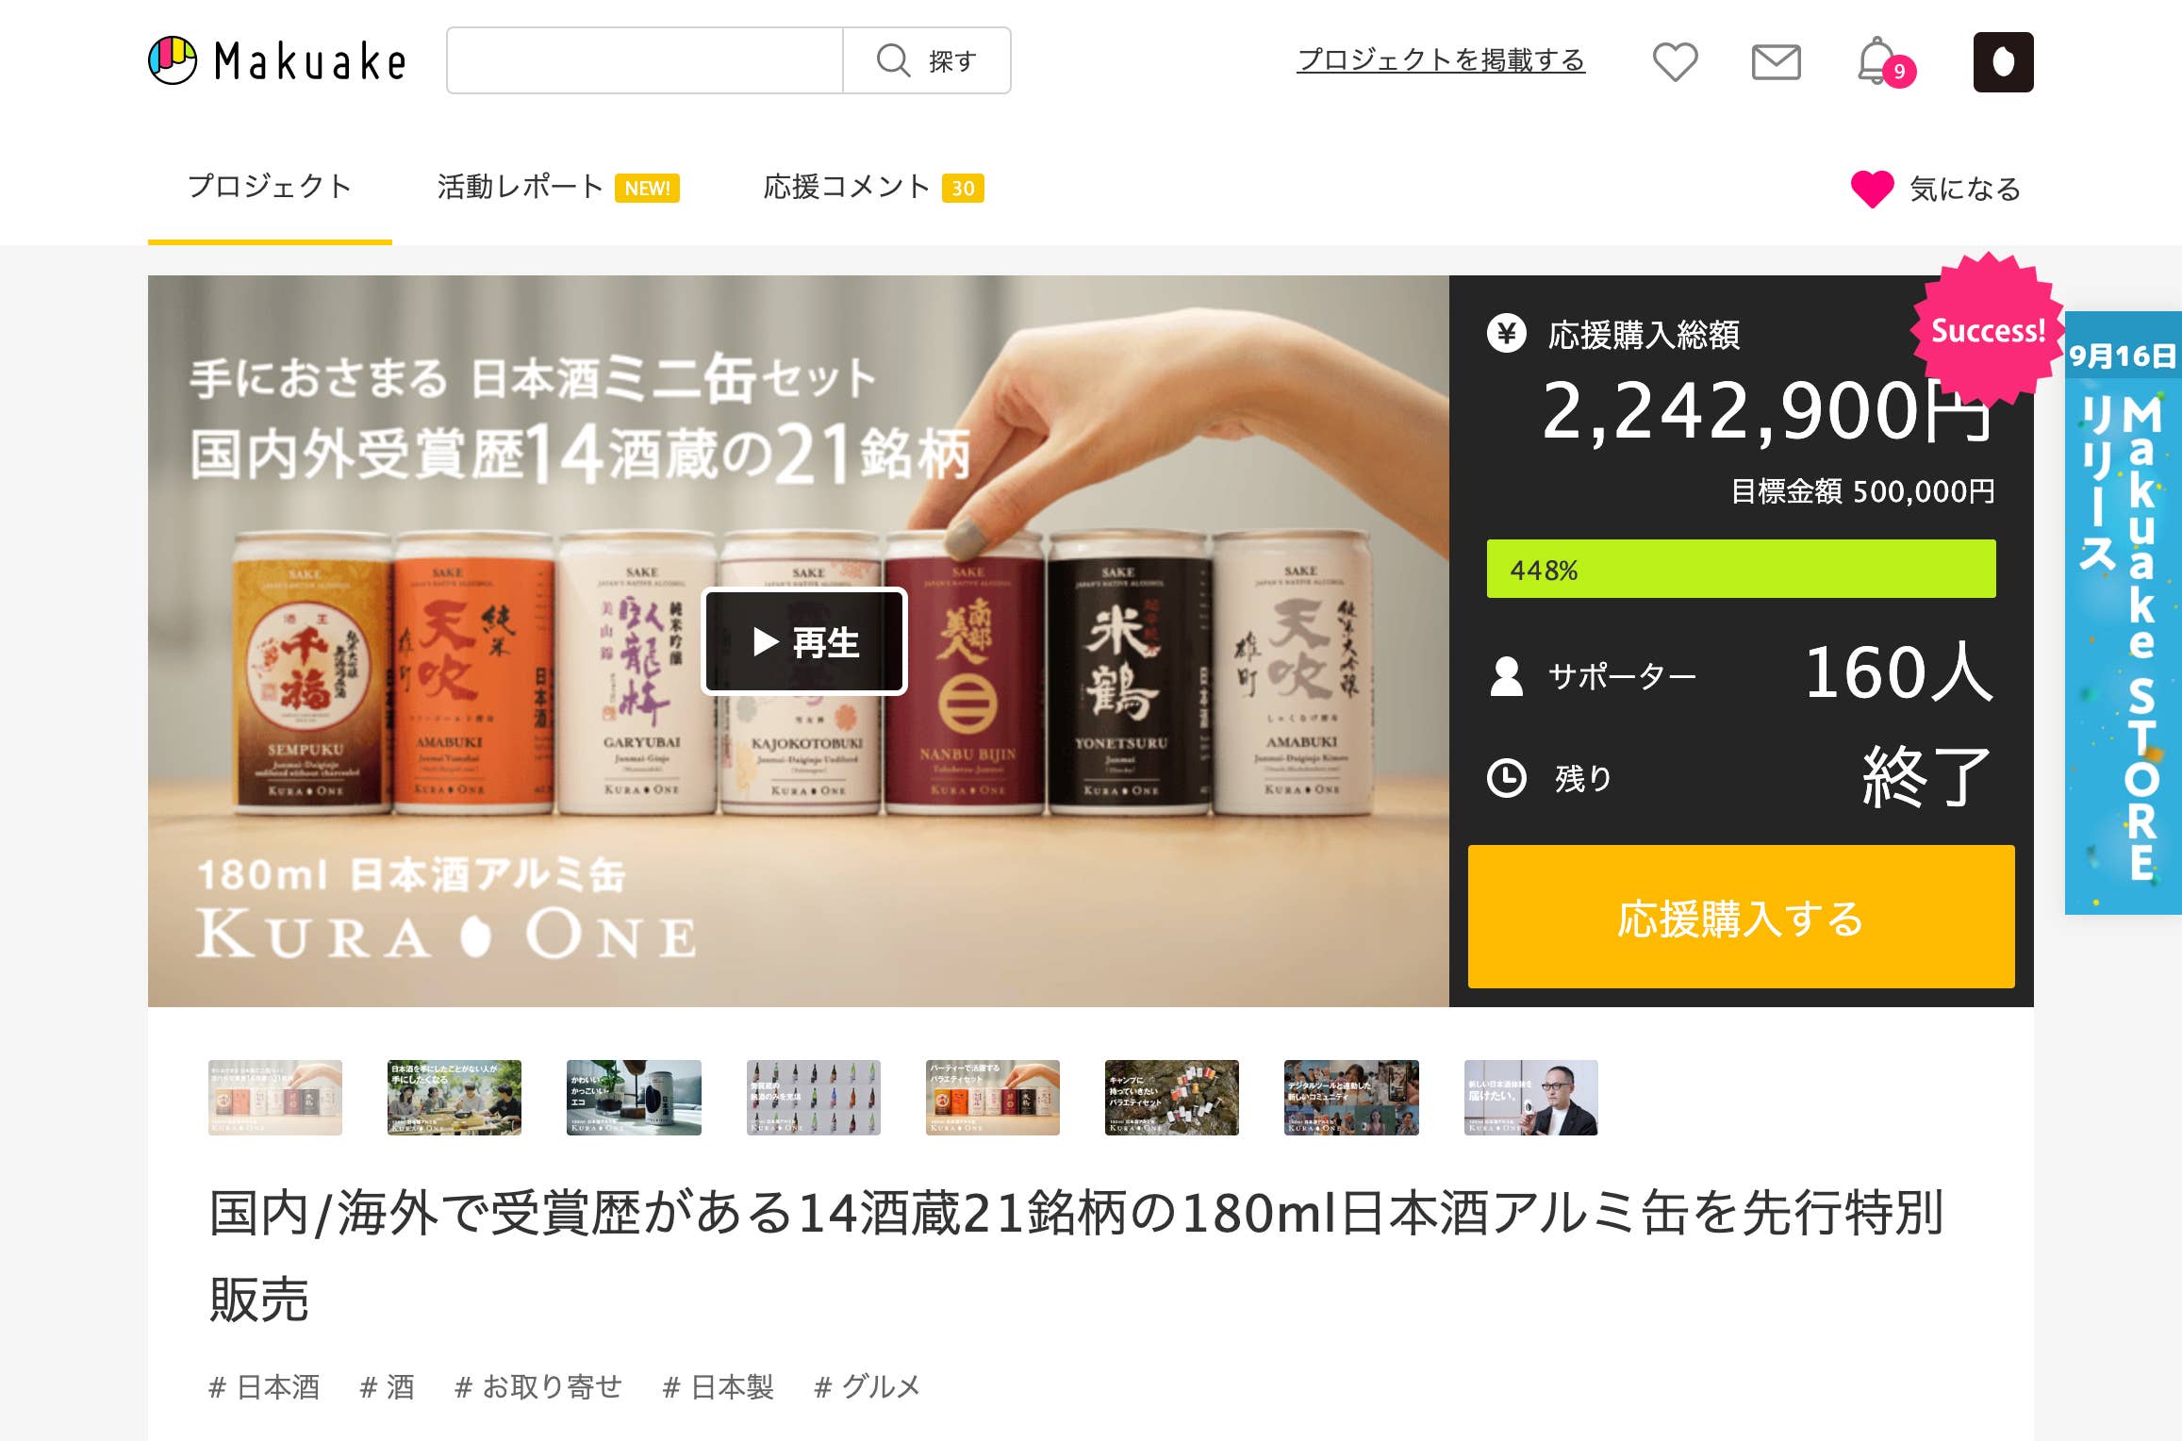Open the 応援コメント tab with 30
The height and width of the screenshot is (1441, 2182).
click(873, 187)
